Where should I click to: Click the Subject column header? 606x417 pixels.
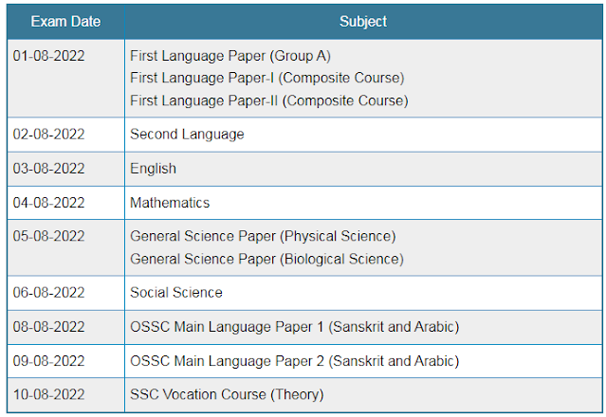tap(363, 22)
